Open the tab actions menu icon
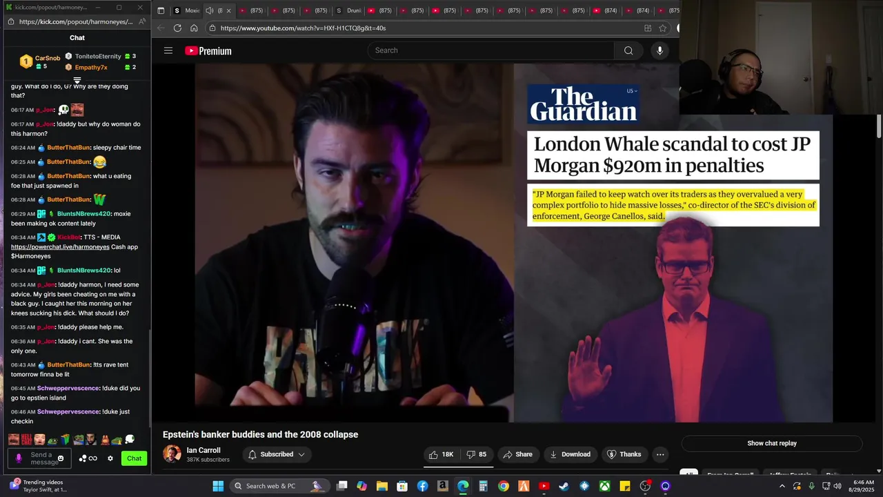 pos(161,10)
